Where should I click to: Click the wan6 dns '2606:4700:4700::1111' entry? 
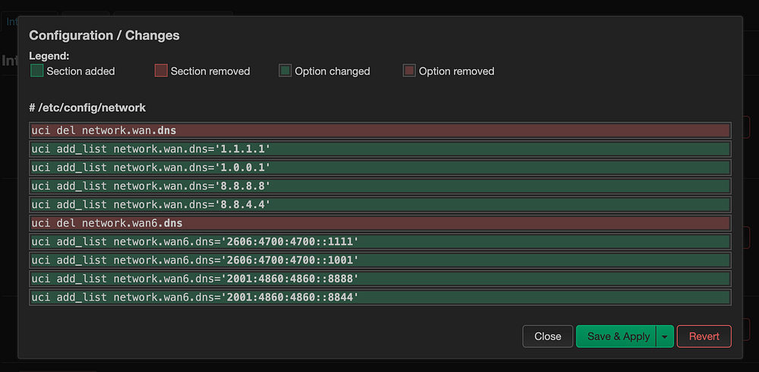[379, 241]
